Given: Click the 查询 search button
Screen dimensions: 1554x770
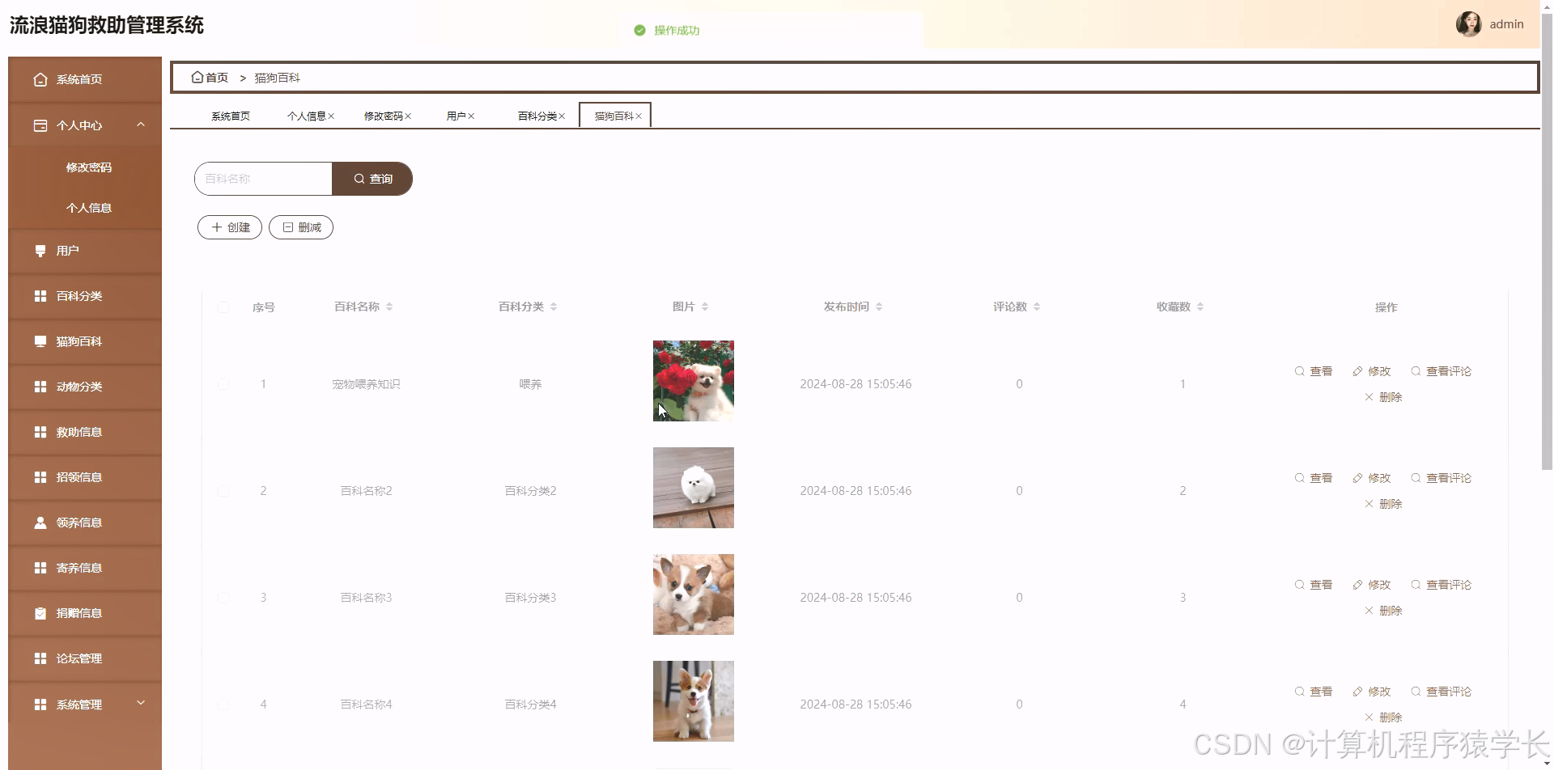Looking at the screenshot, I should point(372,179).
